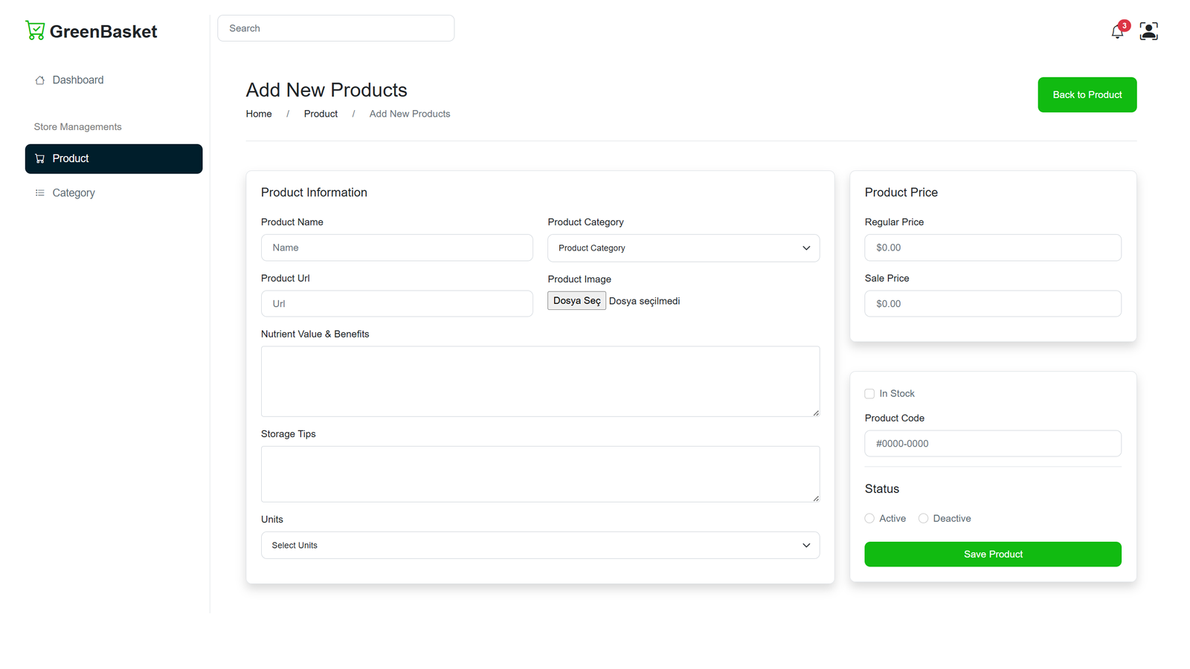This screenshot has width=1190, height=669.
Task: Focus the Product Name input field
Action: click(x=396, y=248)
